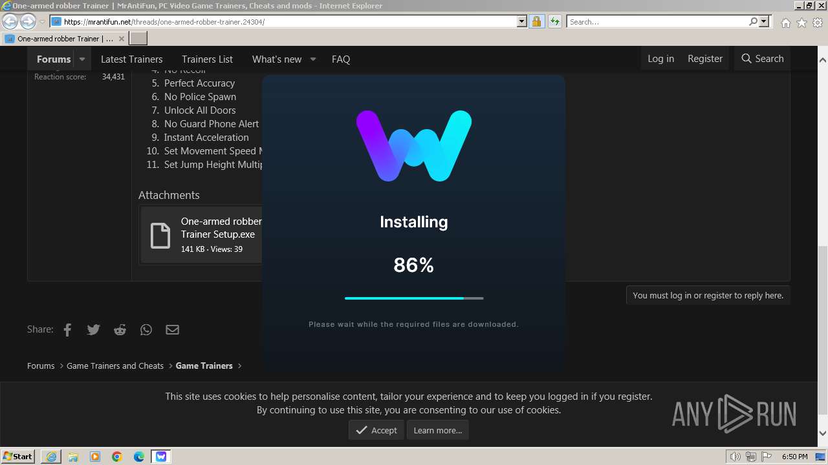Click the search magnifier in IE search box
This screenshot has width=828, height=465.
[753, 21]
